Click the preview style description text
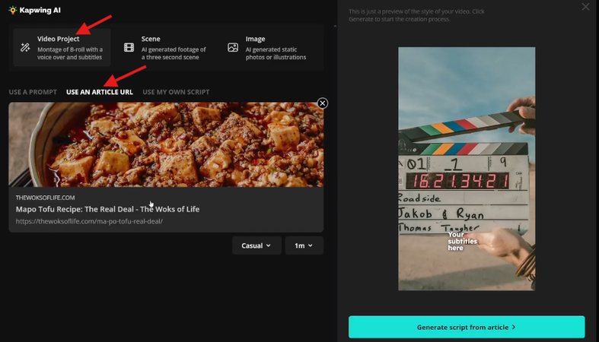The width and height of the screenshot is (599, 342). [416, 15]
